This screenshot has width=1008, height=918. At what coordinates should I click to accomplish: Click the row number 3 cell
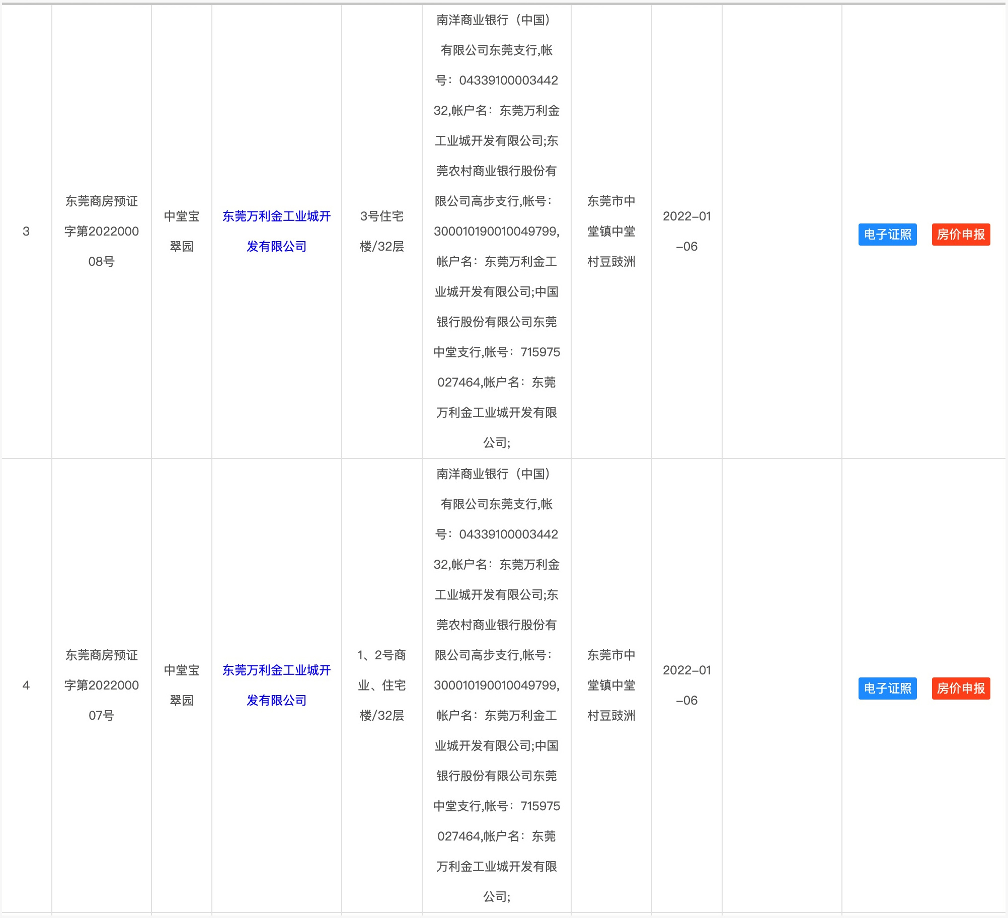(x=26, y=232)
